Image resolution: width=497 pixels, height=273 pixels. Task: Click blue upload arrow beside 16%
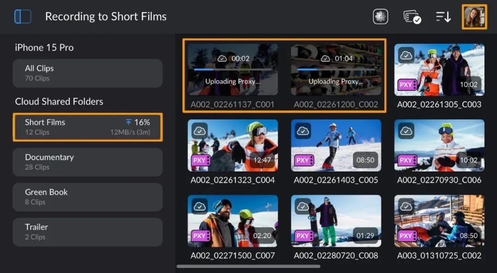[x=128, y=122]
